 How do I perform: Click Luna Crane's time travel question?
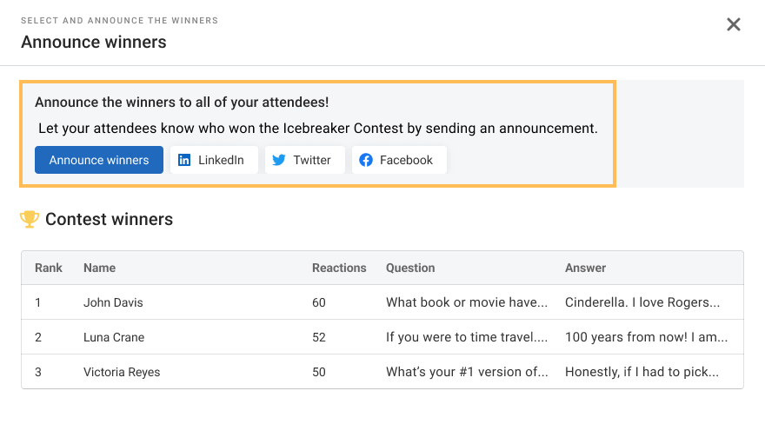click(x=467, y=337)
